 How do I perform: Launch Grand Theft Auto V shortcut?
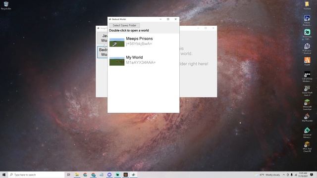(x=307, y=90)
